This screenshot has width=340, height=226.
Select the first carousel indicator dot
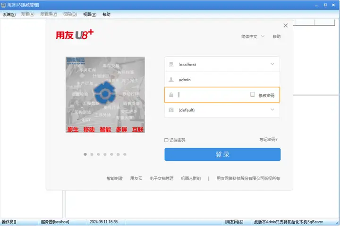pos(85,154)
